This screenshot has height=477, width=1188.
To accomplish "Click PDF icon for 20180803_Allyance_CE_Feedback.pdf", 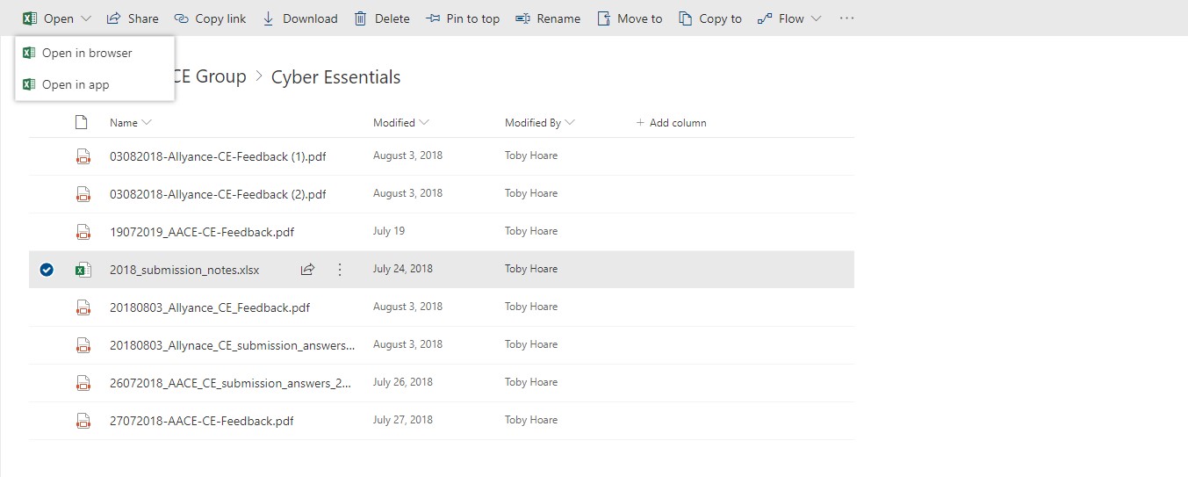I will (x=83, y=307).
